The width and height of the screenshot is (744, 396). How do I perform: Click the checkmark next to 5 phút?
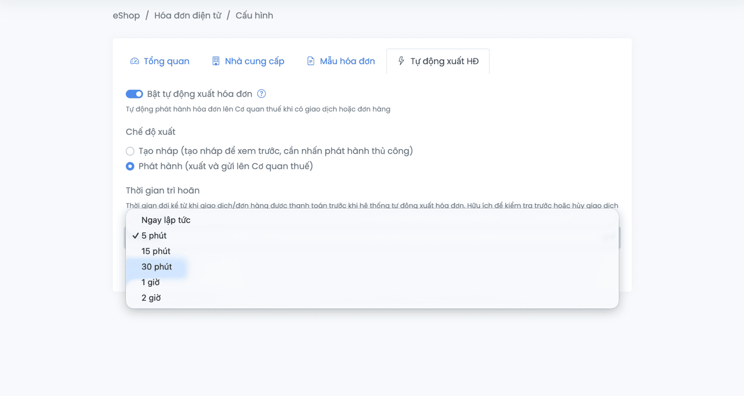(x=135, y=236)
